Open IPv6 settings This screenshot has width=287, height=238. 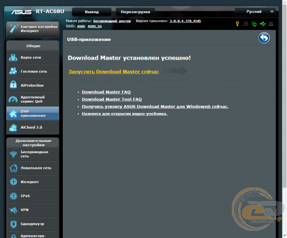point(33,196)
